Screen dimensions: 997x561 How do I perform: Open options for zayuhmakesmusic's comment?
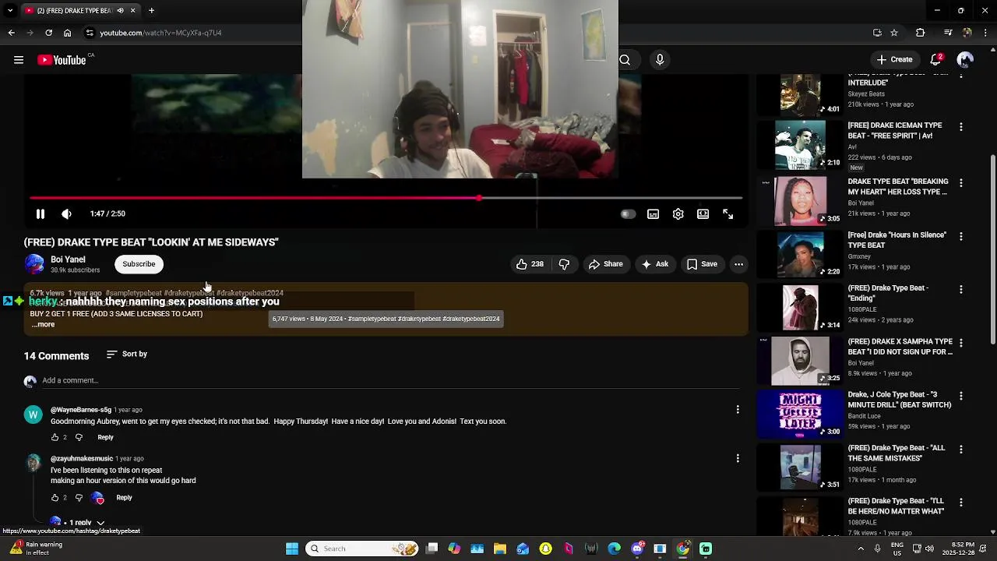point(738,458)
